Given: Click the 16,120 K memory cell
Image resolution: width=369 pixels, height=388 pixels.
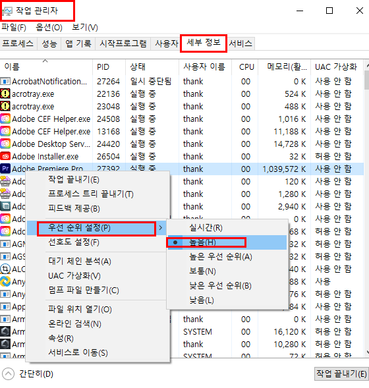Looking at the screenshot, I should coord(289,331).
